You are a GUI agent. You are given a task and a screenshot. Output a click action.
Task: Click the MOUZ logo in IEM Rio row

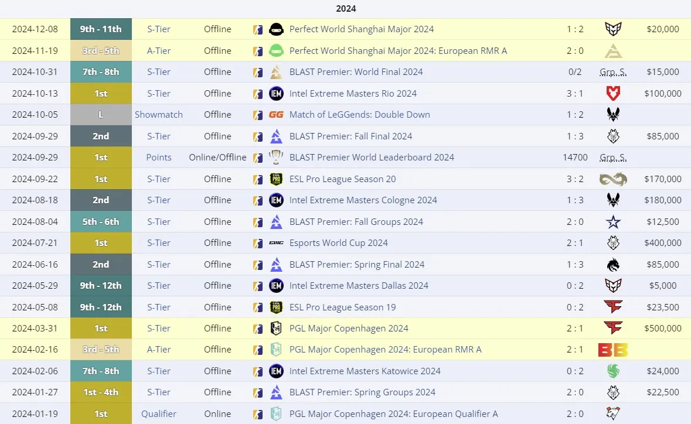click(613, 93)
